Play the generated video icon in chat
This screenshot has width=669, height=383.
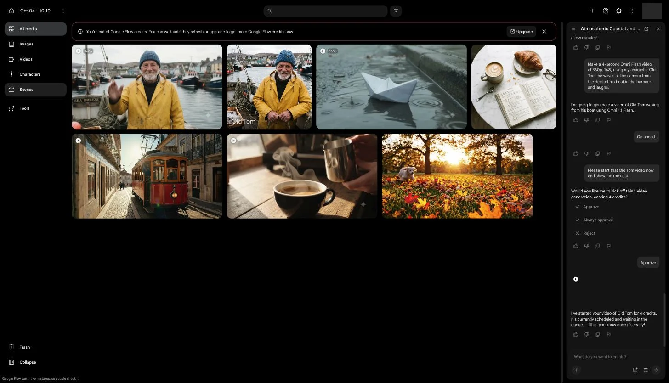pos(576,279)
